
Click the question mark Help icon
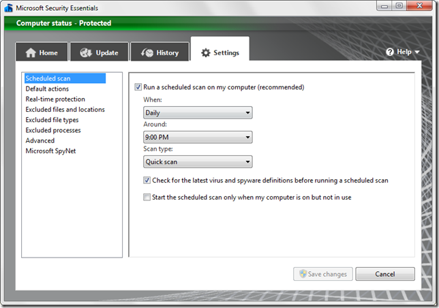coord(390,52)
